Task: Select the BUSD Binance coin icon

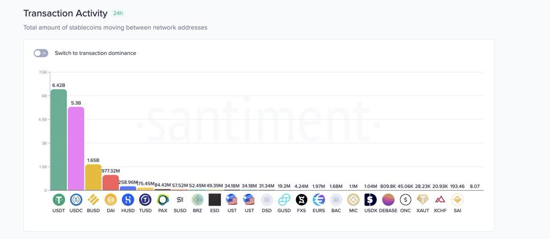Action: tap(93, 200)
